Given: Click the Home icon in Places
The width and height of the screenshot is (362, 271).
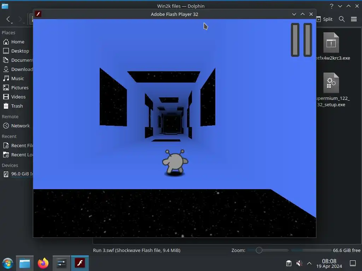Looking at the screenshot, I should pos(6,42).
